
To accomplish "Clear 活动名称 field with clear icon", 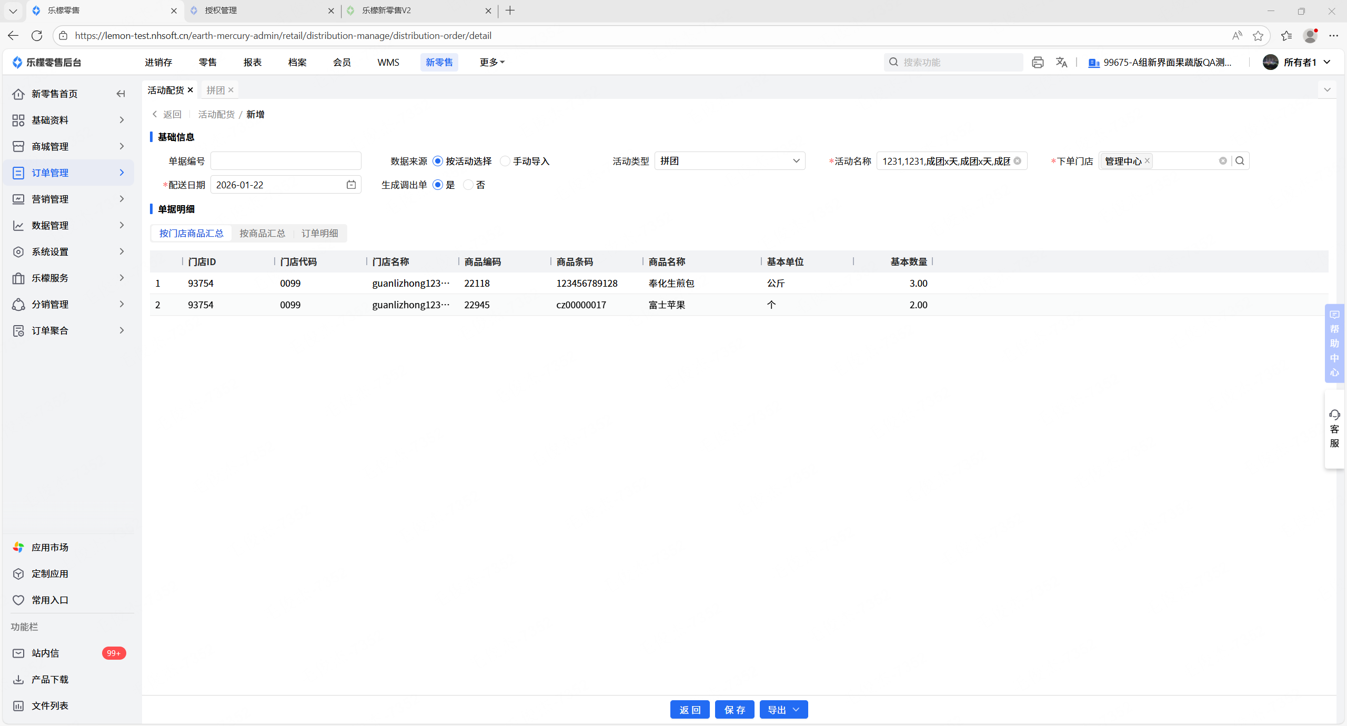I will [x=1018, y=161].
